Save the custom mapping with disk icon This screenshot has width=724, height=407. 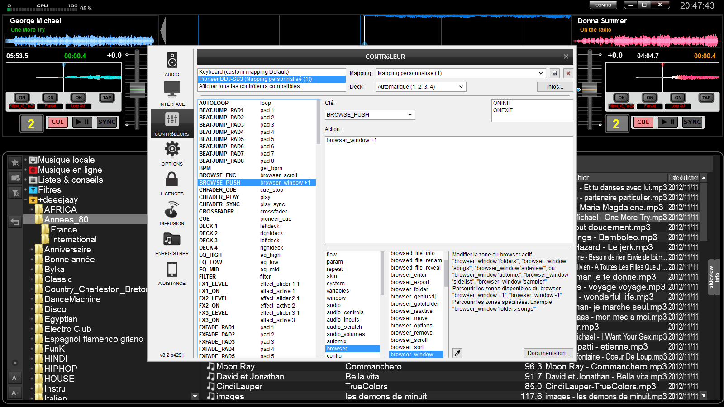pos(555,73)
